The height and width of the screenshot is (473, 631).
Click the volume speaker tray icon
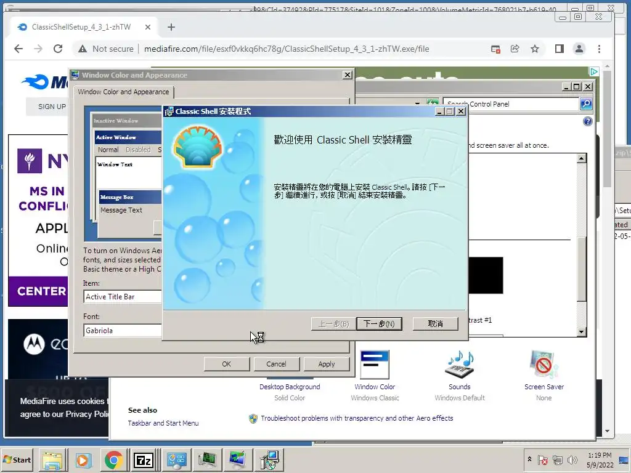572,459
